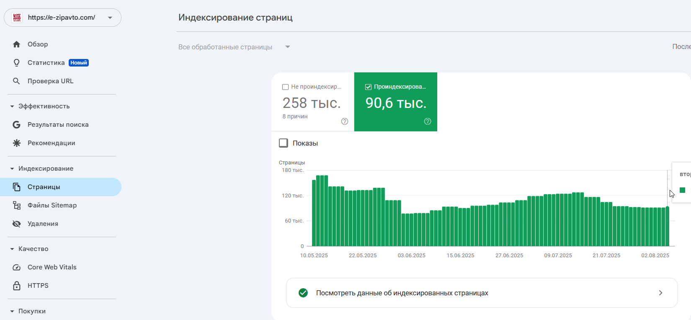Screen dimensions: 691x320
Task: Click the last chart bar at 02.08.2025
Action: 668,226
